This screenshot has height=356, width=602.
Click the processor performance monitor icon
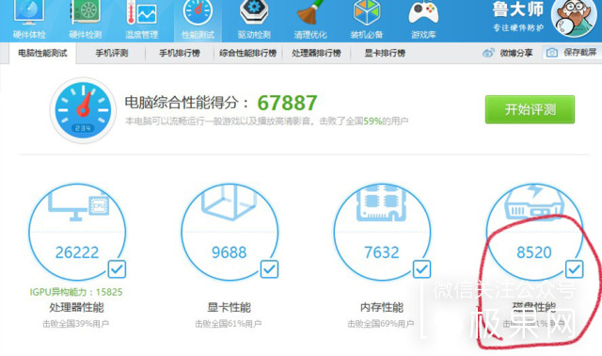point(79,206)
